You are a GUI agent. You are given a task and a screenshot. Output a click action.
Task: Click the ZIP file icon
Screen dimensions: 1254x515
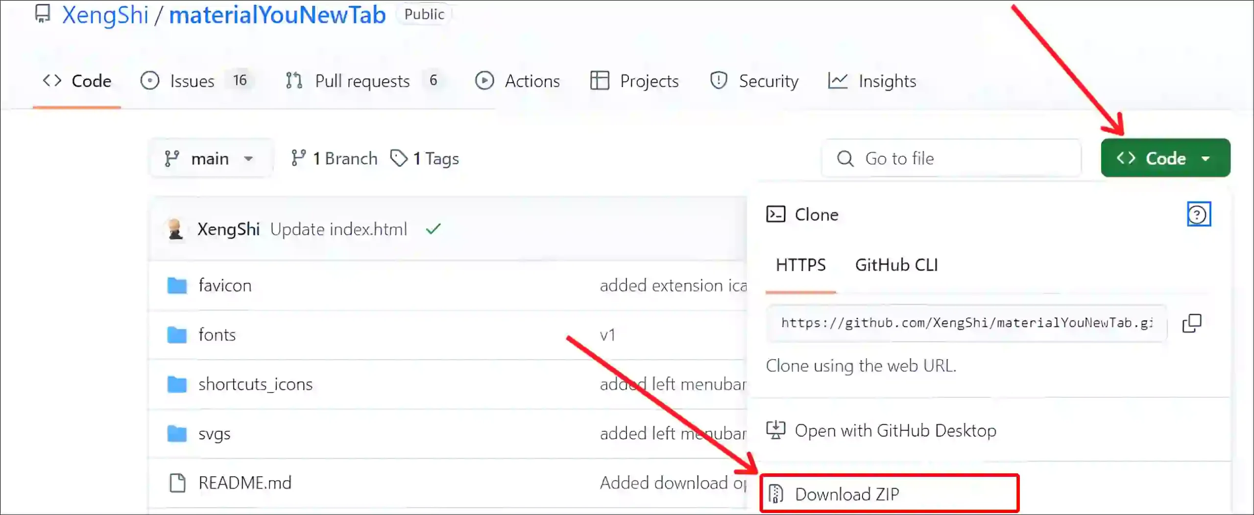776,494
